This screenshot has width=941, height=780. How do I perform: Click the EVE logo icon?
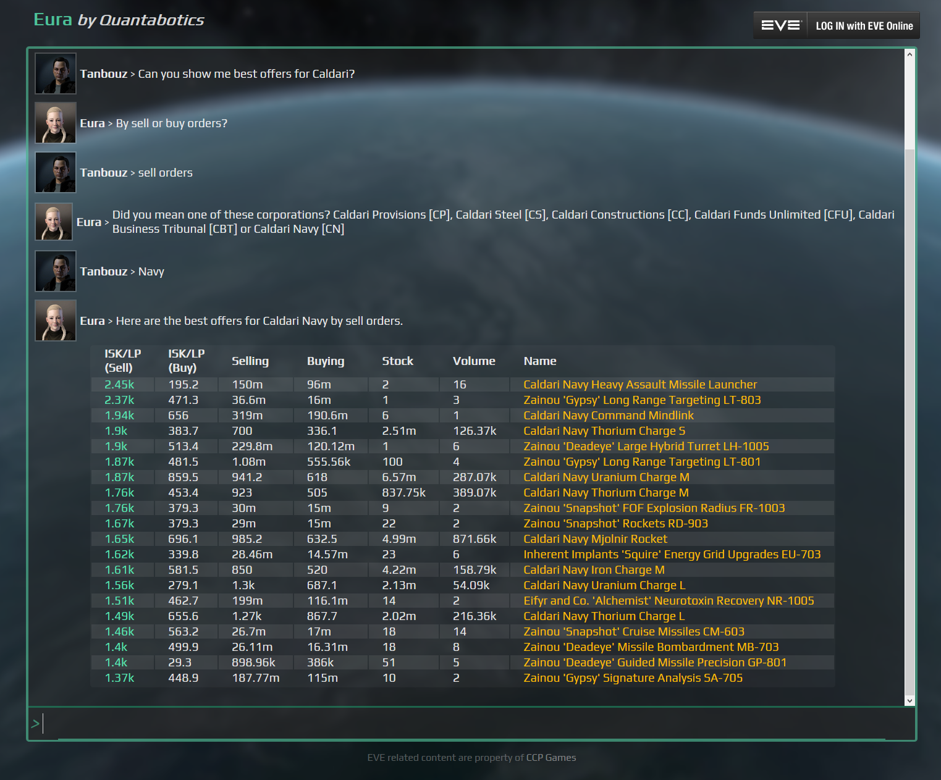click(x=780, y=25)
